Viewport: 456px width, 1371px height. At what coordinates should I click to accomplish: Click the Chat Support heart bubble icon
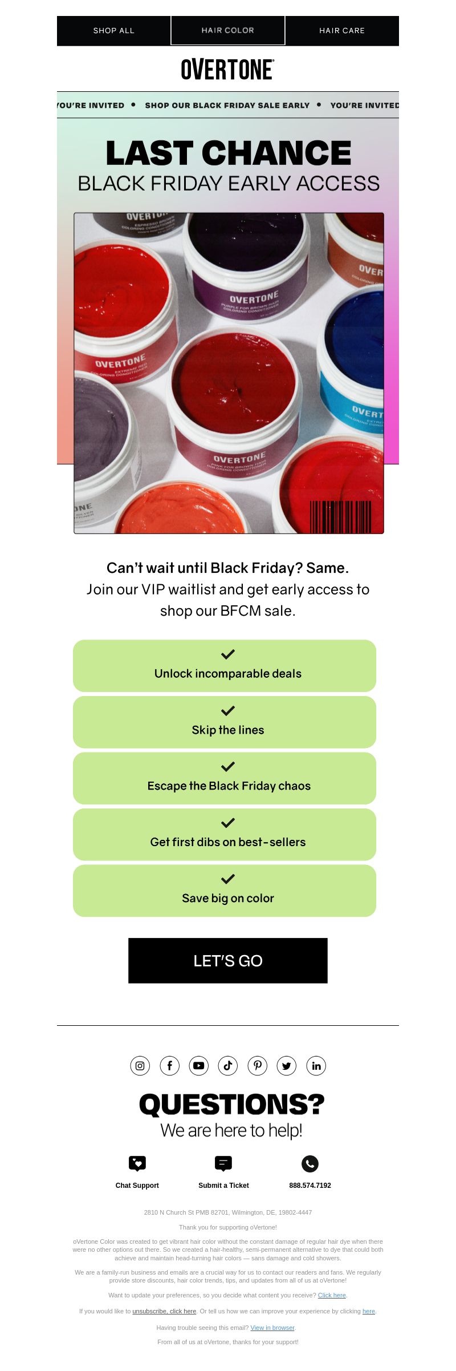(137, 1163)
